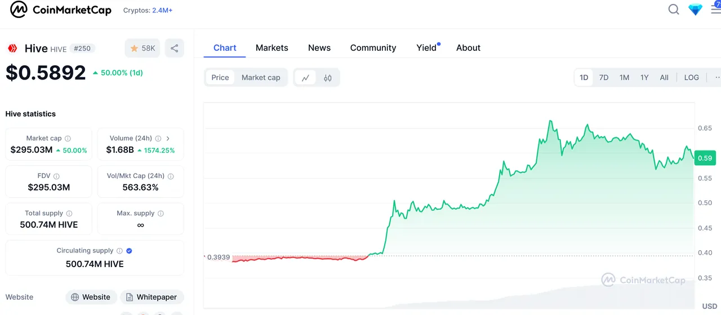
Task: Toggle LOG scale on chart
Action: click(x=692, y=78)
